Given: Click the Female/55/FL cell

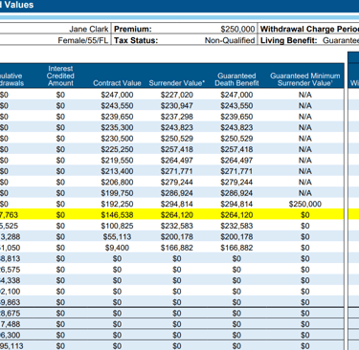Looking at the screenshot, I should click(83, 40).
